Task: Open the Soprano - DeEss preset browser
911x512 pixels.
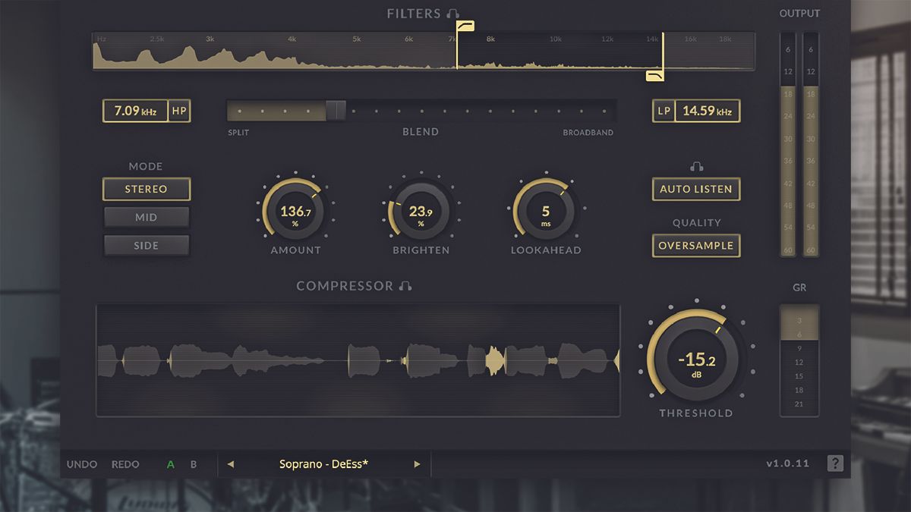Action: coord(323,464)
